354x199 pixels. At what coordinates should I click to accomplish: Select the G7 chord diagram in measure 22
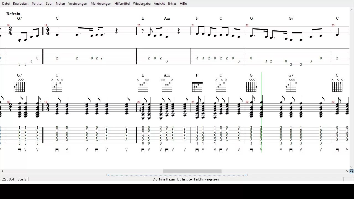pos(291,85)
